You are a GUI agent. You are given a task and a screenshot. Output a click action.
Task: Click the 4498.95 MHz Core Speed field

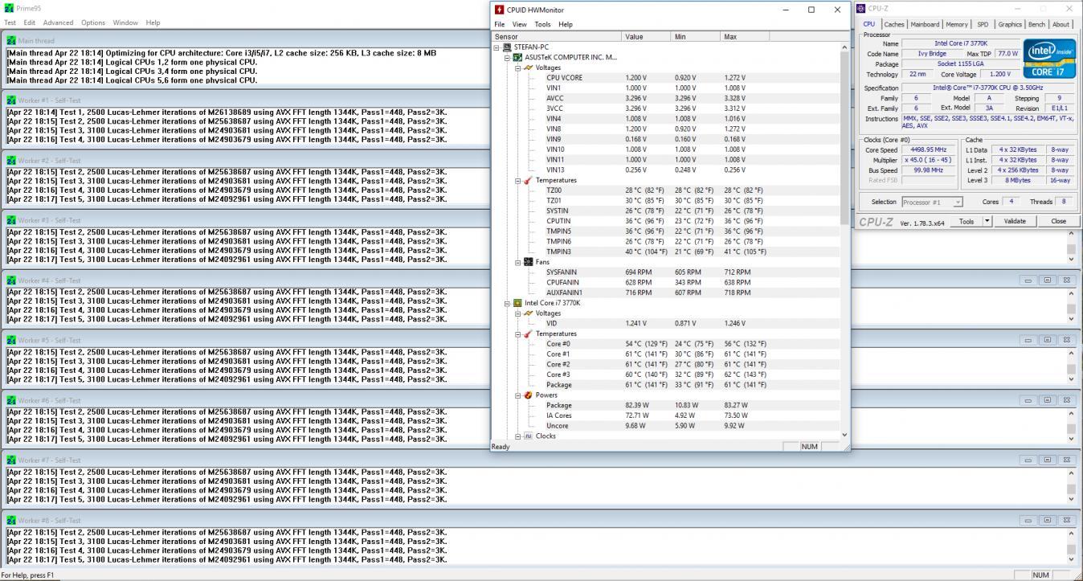pos(930,149)
